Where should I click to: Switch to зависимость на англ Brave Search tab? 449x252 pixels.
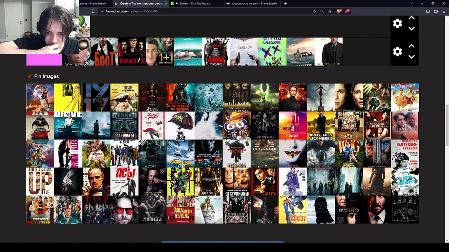[252, 3]
